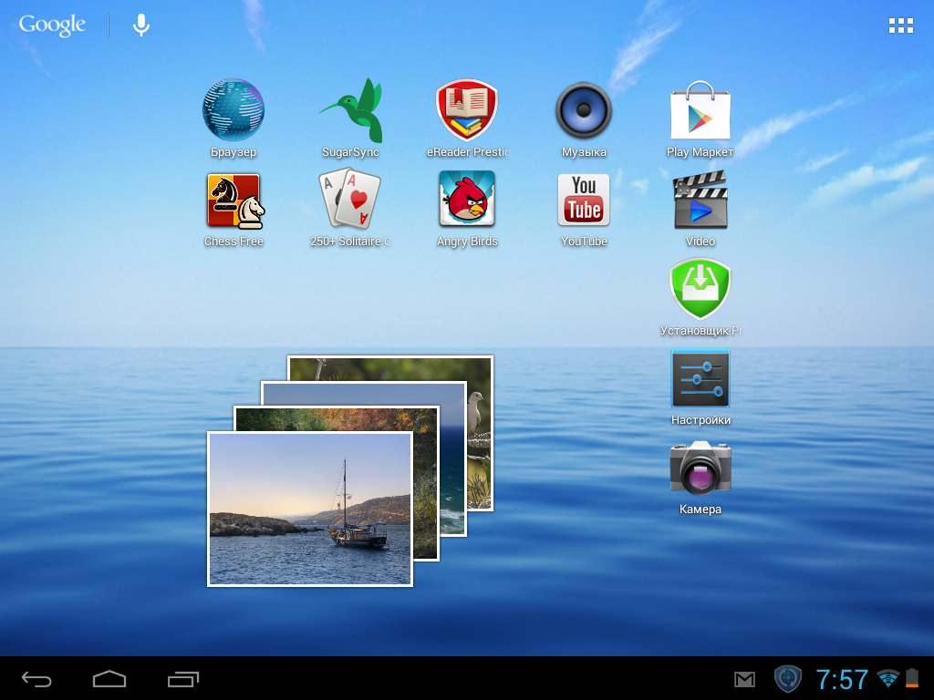Open the green Установщик installer app
This screenshot has height=700, width=934.
pyautogui.click(x=700, y=289)
